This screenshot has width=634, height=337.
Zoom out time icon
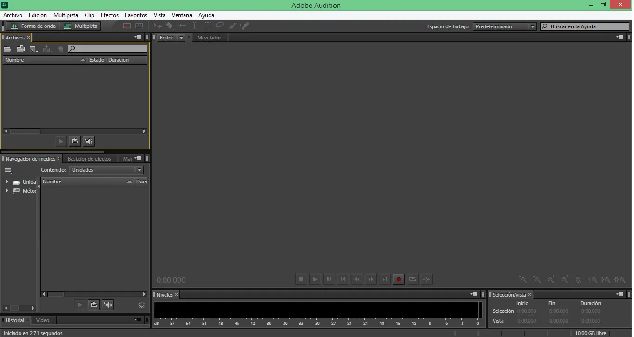click(x=564, y=280)
